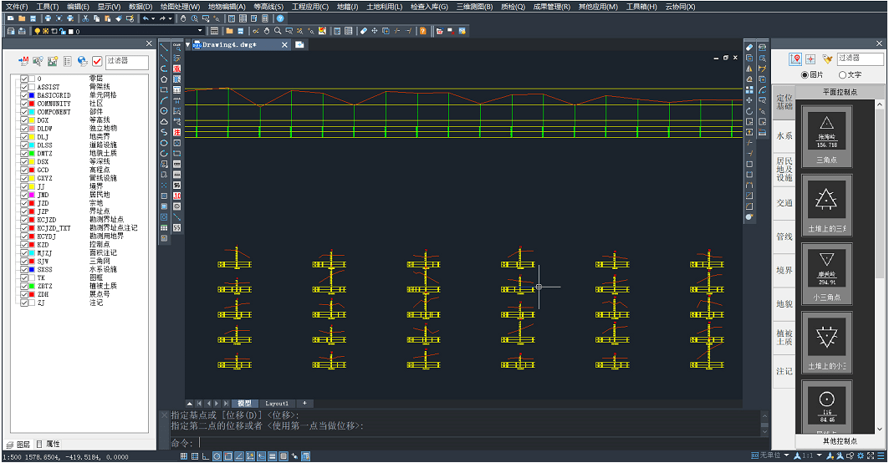Image resolution: width=889 pixels, height=468 pixels.
Task: Click the 其他控制点 section header
Action: [x=839, y=440]
